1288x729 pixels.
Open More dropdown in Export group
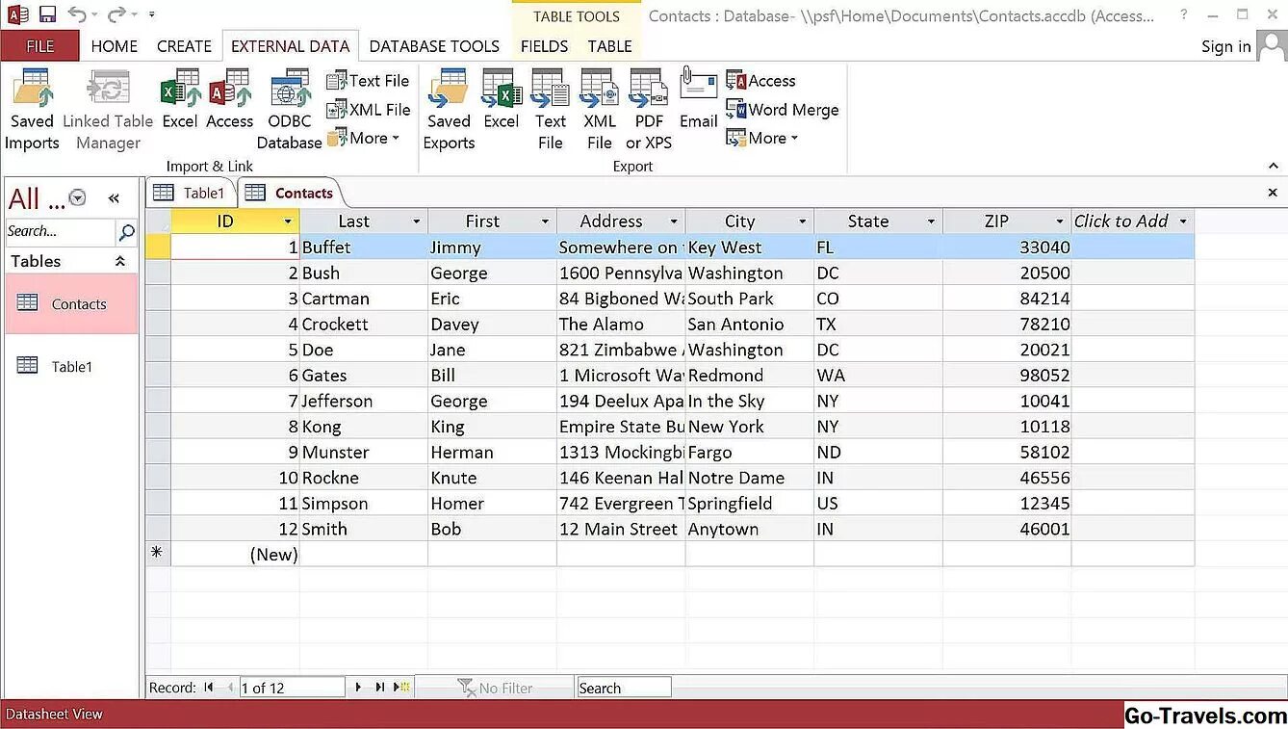pyautogui.click(x=763, y=138)
